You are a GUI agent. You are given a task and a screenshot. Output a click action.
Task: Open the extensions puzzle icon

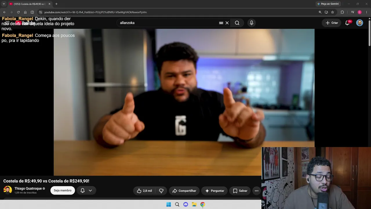[x=342, y=12]
